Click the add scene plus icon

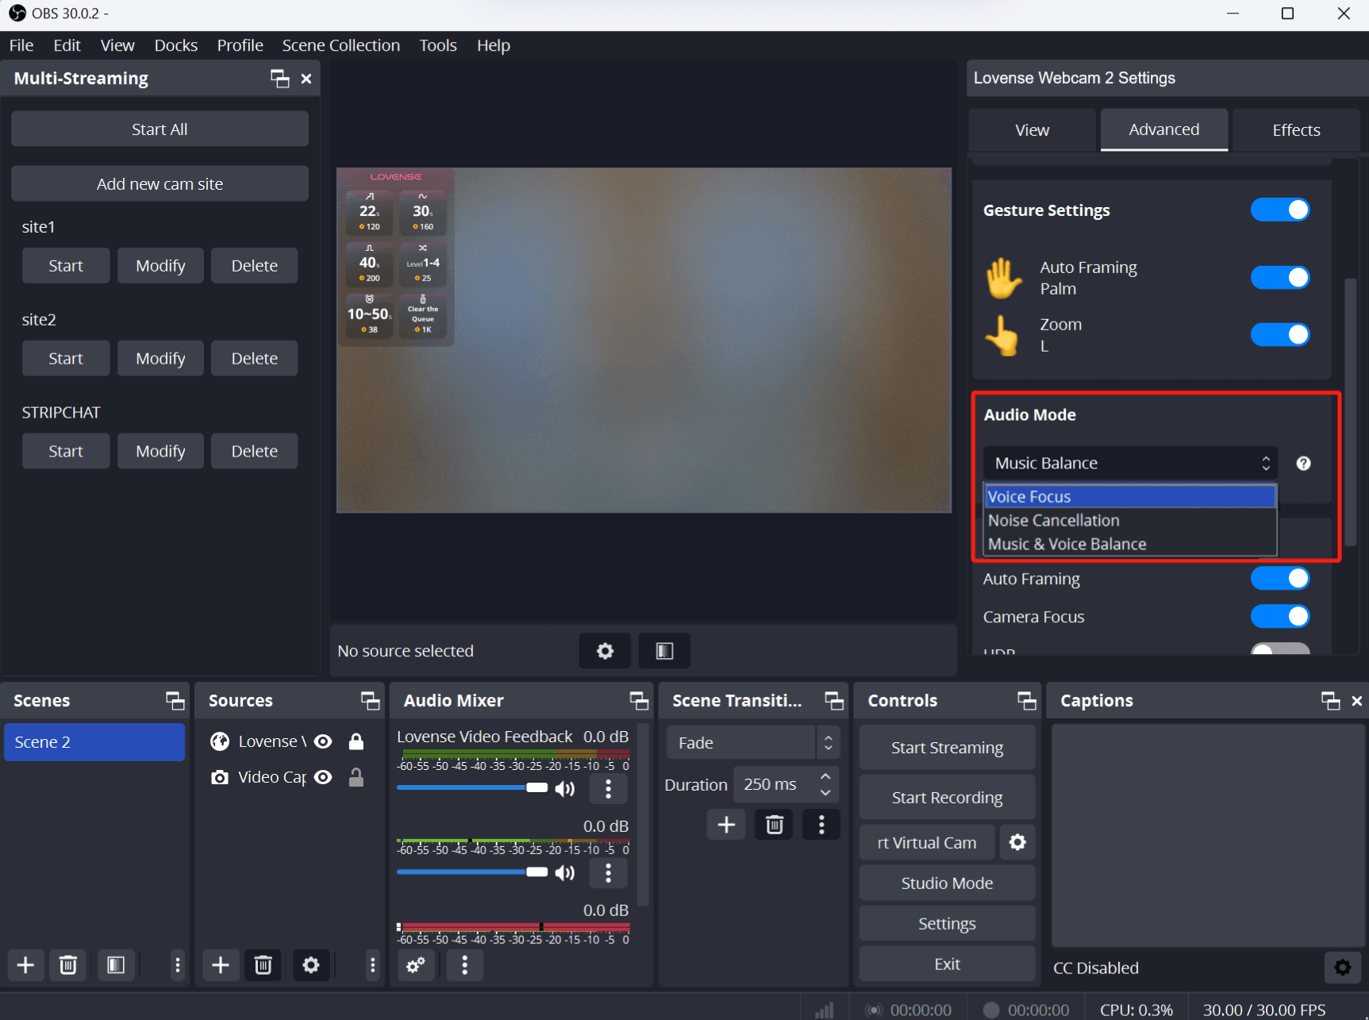tap(25, 964)
